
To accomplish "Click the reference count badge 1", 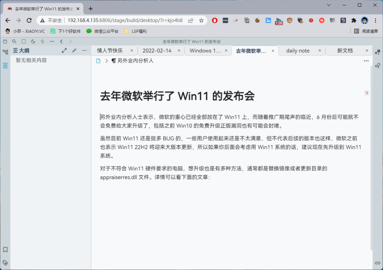I will pos(367,93).
